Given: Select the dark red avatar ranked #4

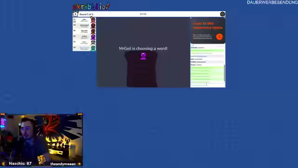Looking at the screenshot, I should pos(93,26).
